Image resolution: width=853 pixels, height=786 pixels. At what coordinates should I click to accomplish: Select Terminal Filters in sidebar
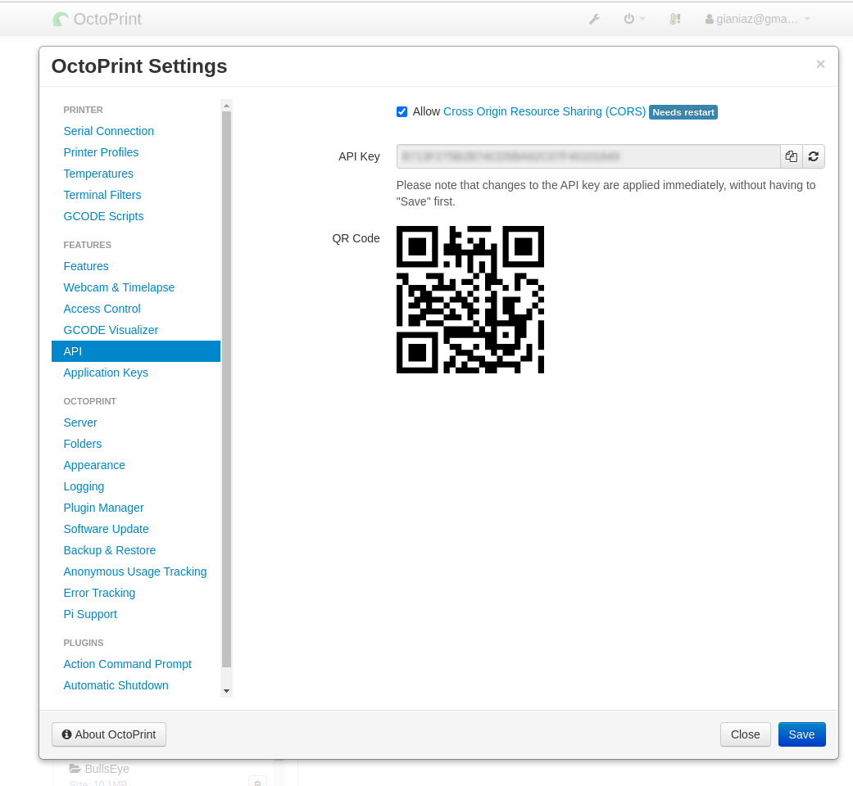pyautogui.click(x=102, y=195)
